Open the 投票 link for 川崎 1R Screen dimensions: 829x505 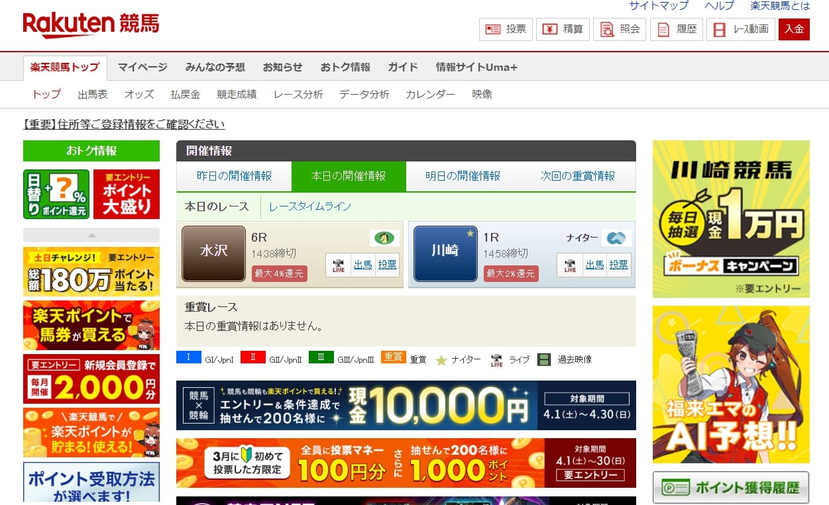(x=619, y=265)
